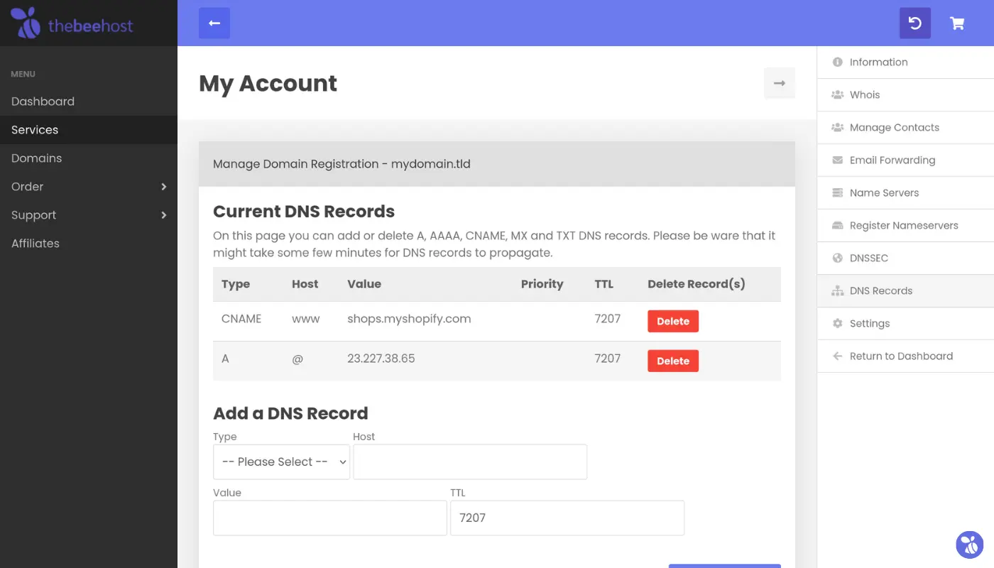Open the shopping cart

[957, 23]
